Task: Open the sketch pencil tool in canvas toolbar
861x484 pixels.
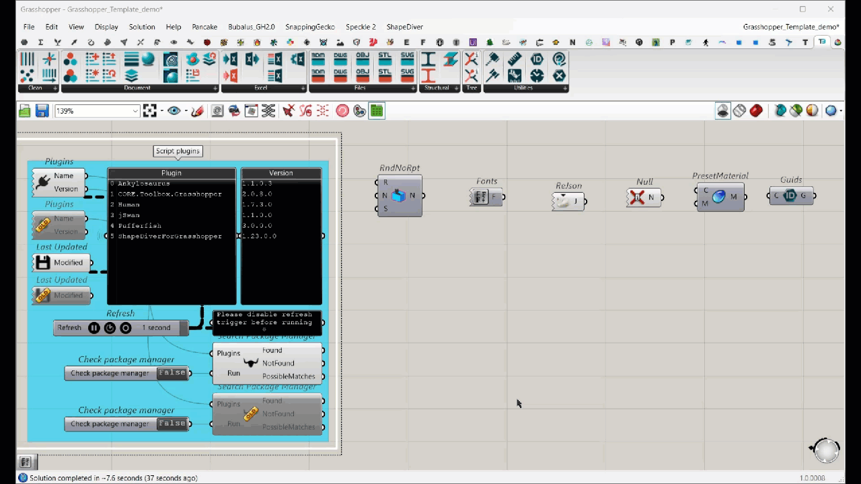Action: click(197, 111)
